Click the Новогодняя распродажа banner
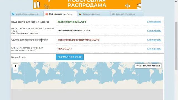178x100 pixels. (87, 4)
